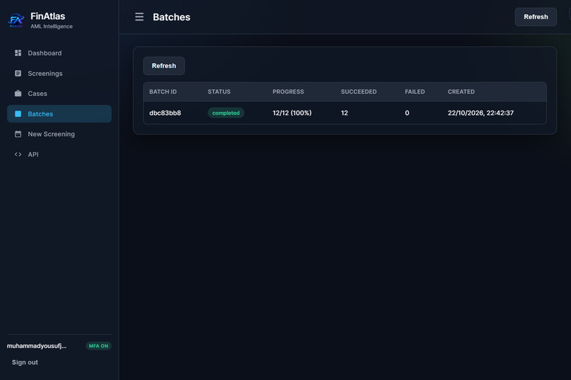Click the failed count 0
The height and width of the screenshot is (380, 571).
click(x=407, y=113)
